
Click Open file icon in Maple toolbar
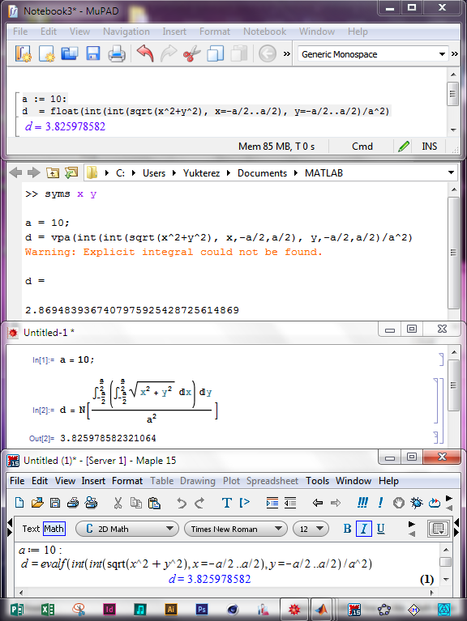[x=37, y=503]
